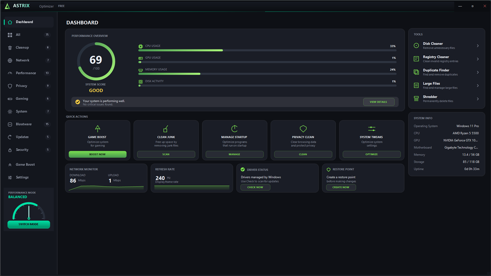This screenshot has height=276, width=491.
Task: Click the System gear icon
Action: 10,111
